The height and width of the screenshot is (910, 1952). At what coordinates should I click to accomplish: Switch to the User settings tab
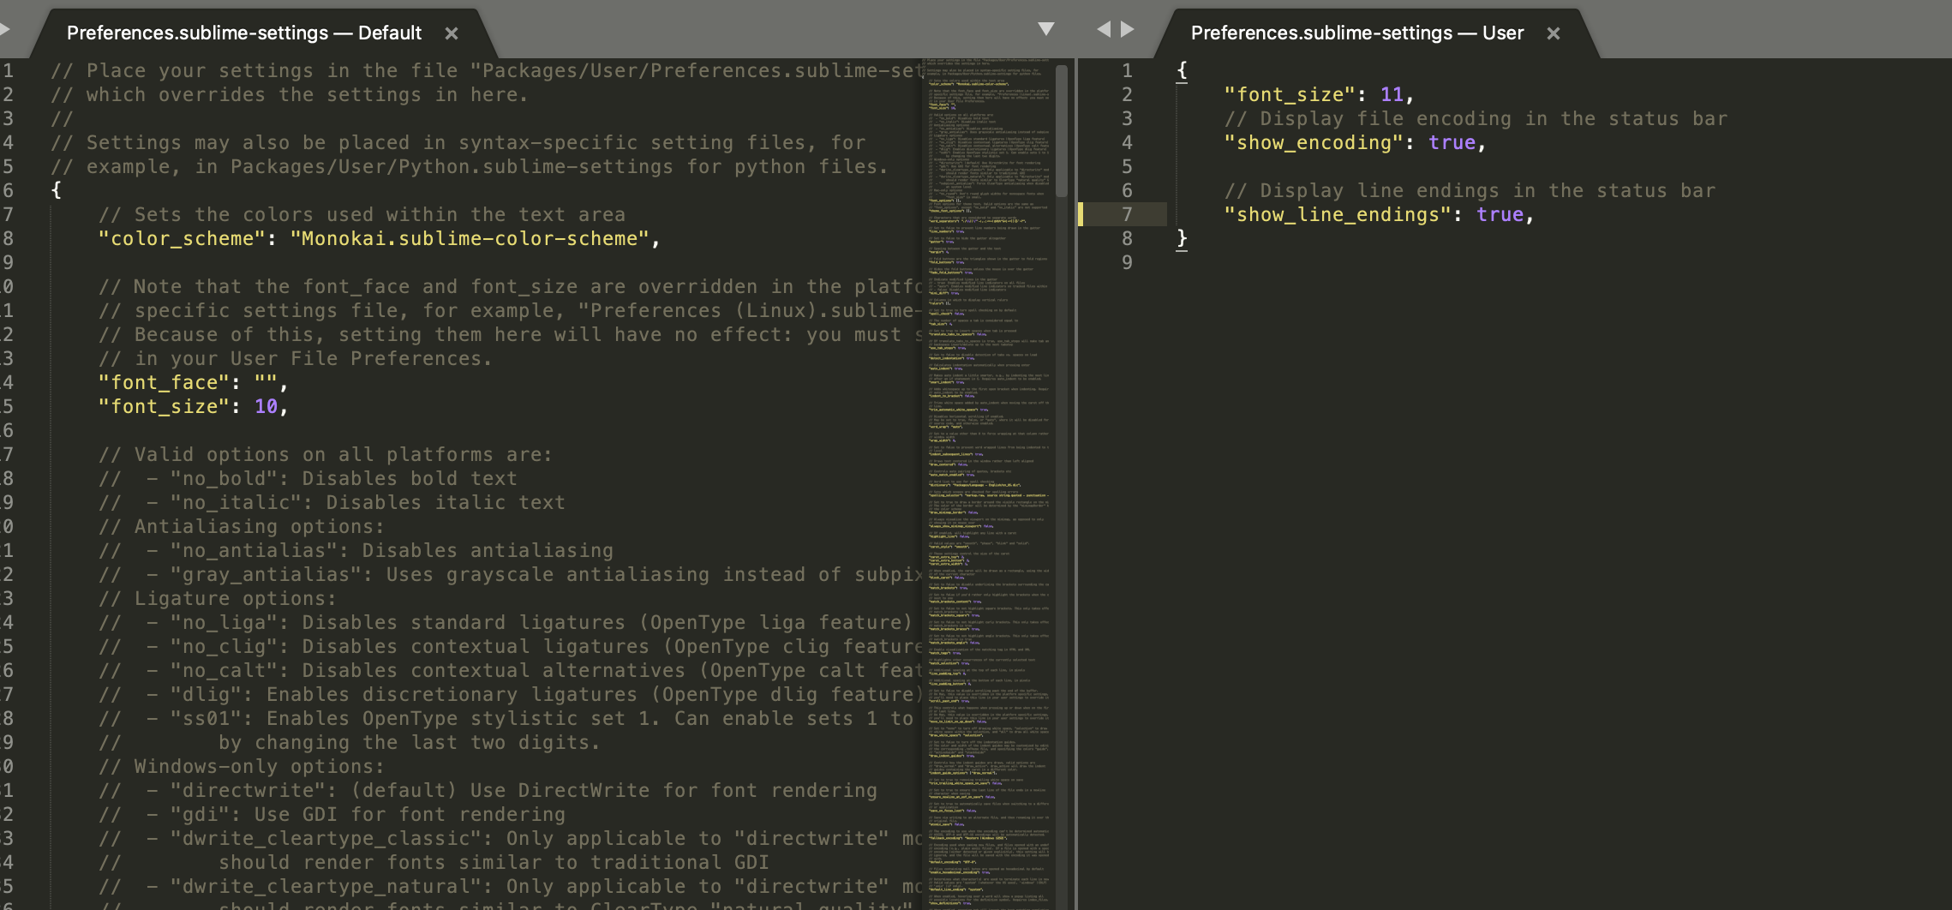tap(1356, 33)
